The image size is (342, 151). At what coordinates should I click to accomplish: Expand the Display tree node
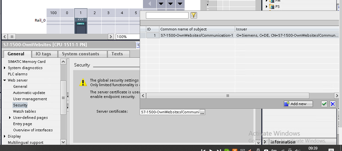coord(5,136)
